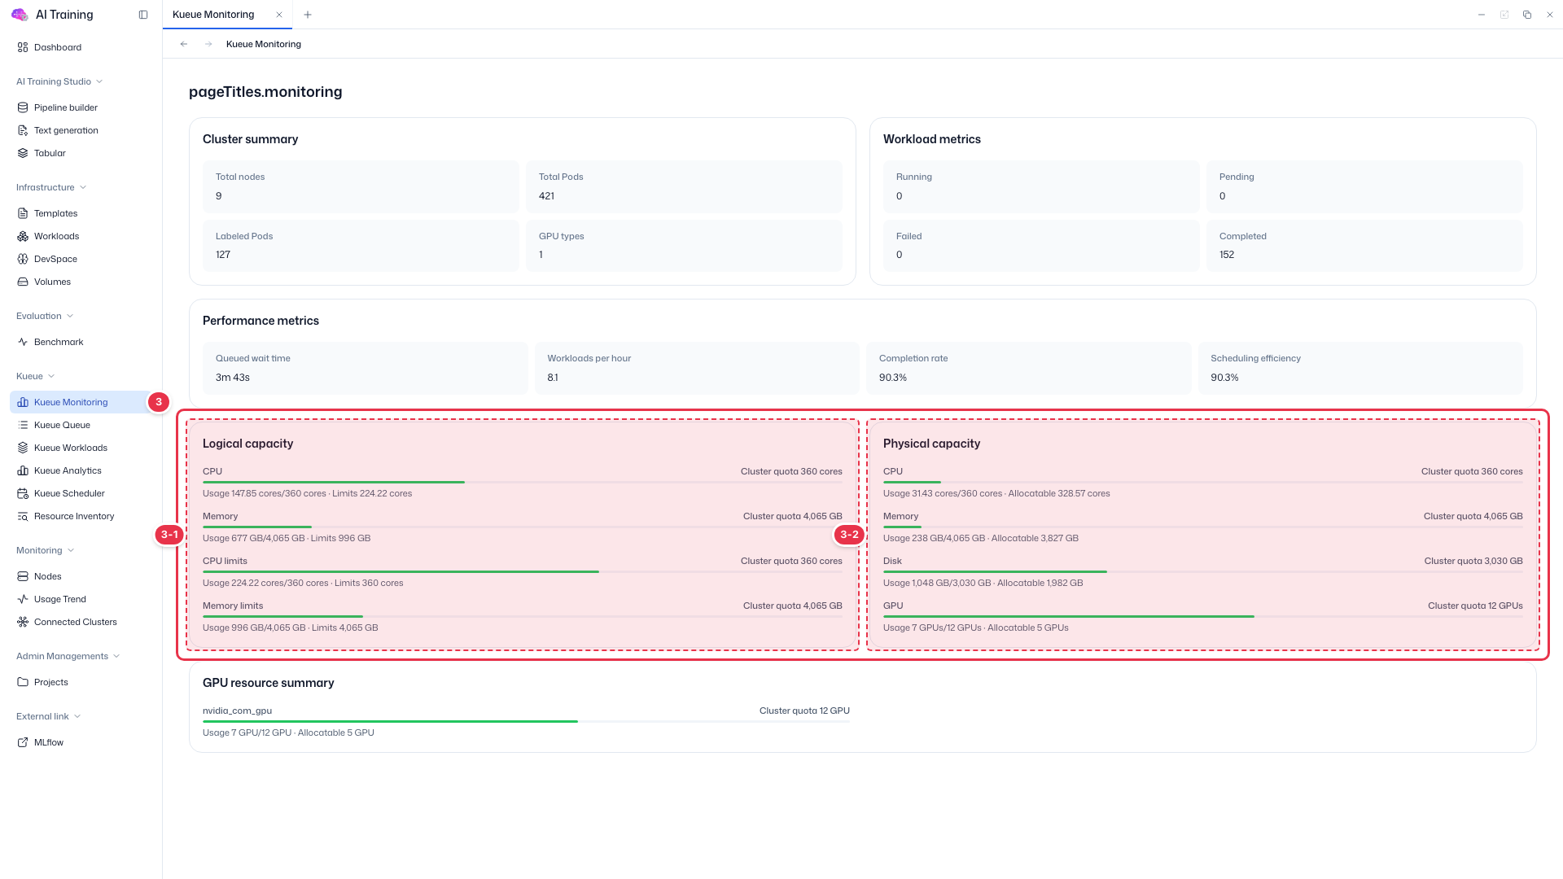Screen dimensions: 1563x879
Task: Collapse the Infrastructure section chevron
Action: coord(83,187)
